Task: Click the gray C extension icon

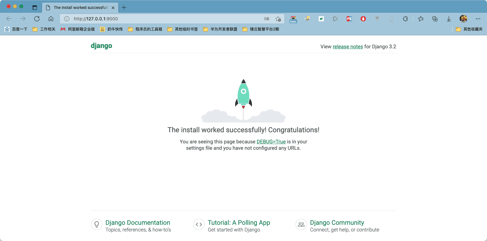Action: coord(335,19)
